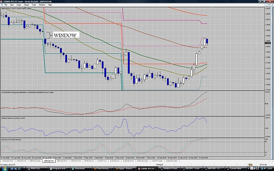Open the Insert menu
The height and width of the screenshot is (171, 274).
19,5
